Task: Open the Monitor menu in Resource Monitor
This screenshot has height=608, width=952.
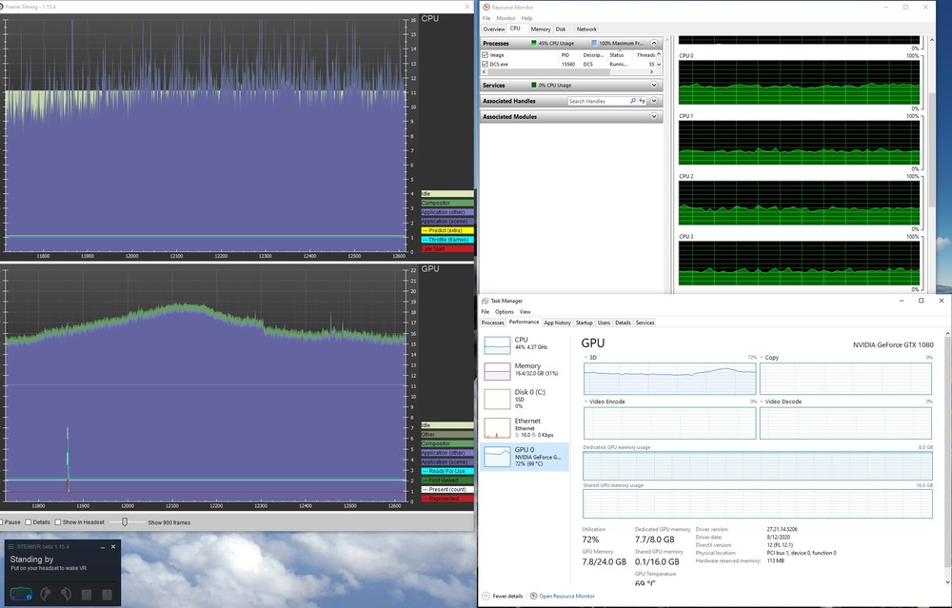Action: [x=506, y=17]
